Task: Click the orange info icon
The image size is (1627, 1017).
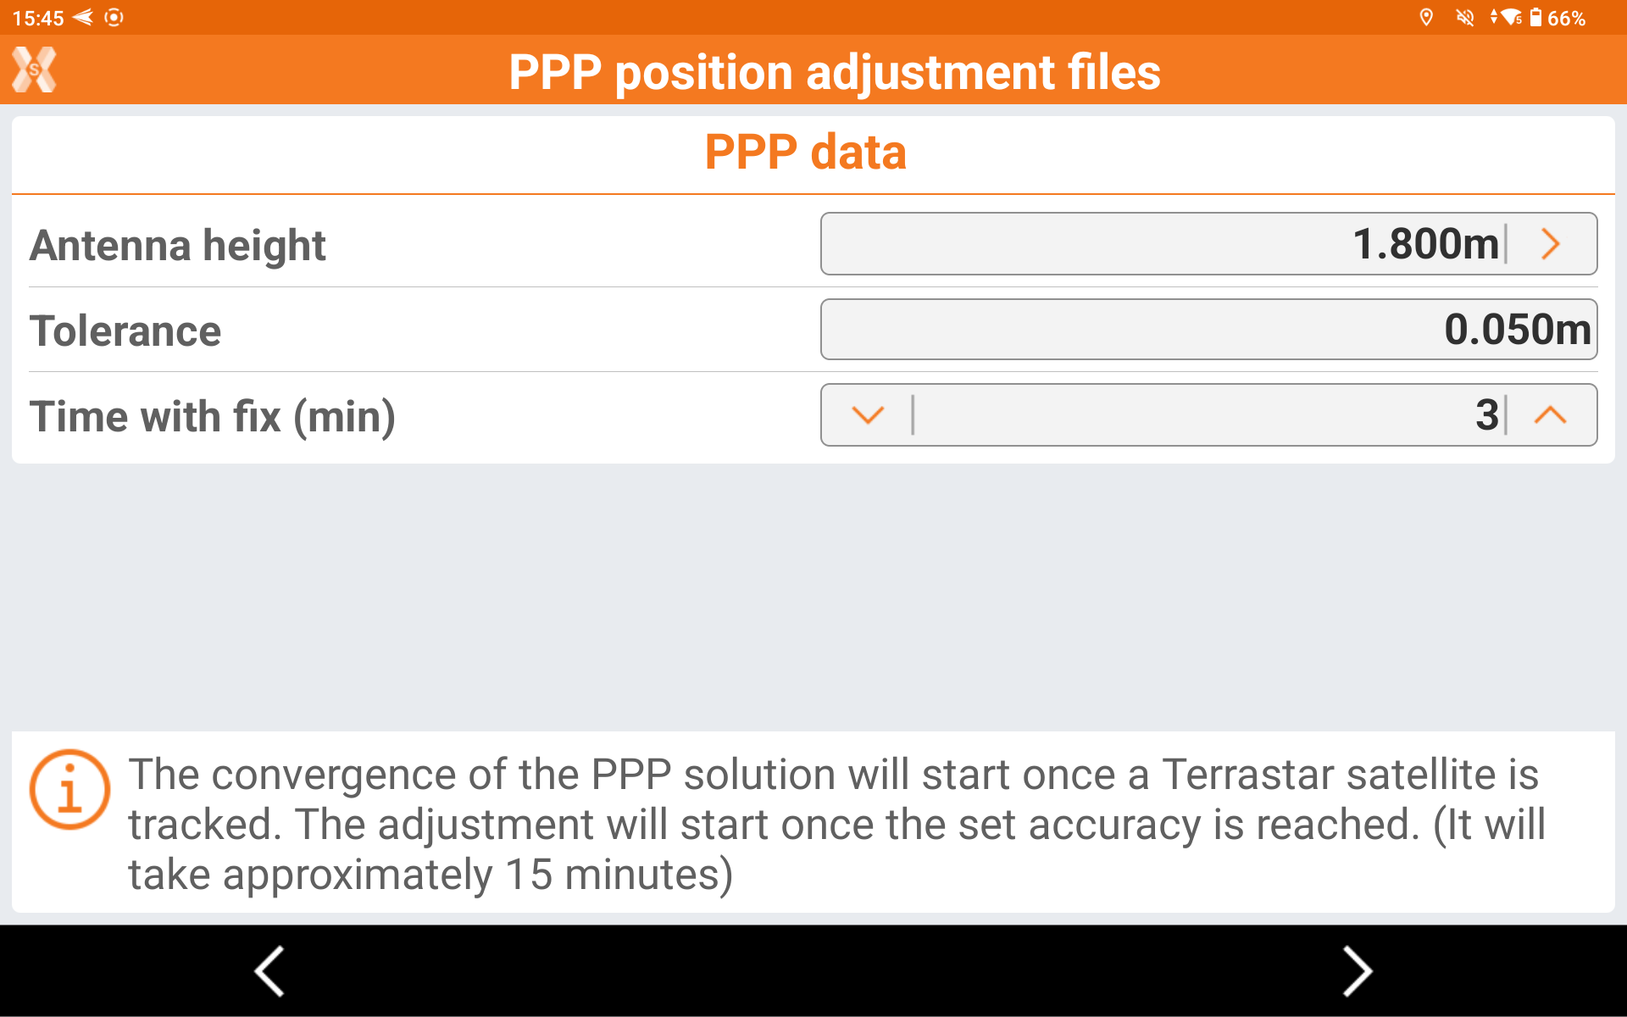Action: (69, 790)
